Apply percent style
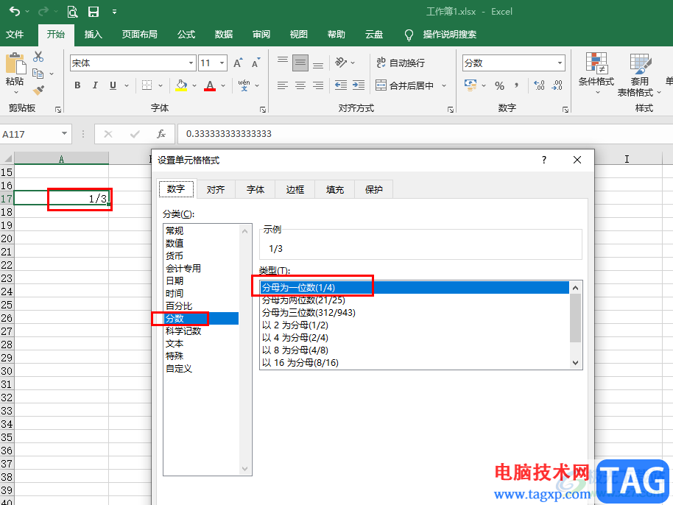The width and height of the screenshot is (673, 505). [x=500, y=85]
